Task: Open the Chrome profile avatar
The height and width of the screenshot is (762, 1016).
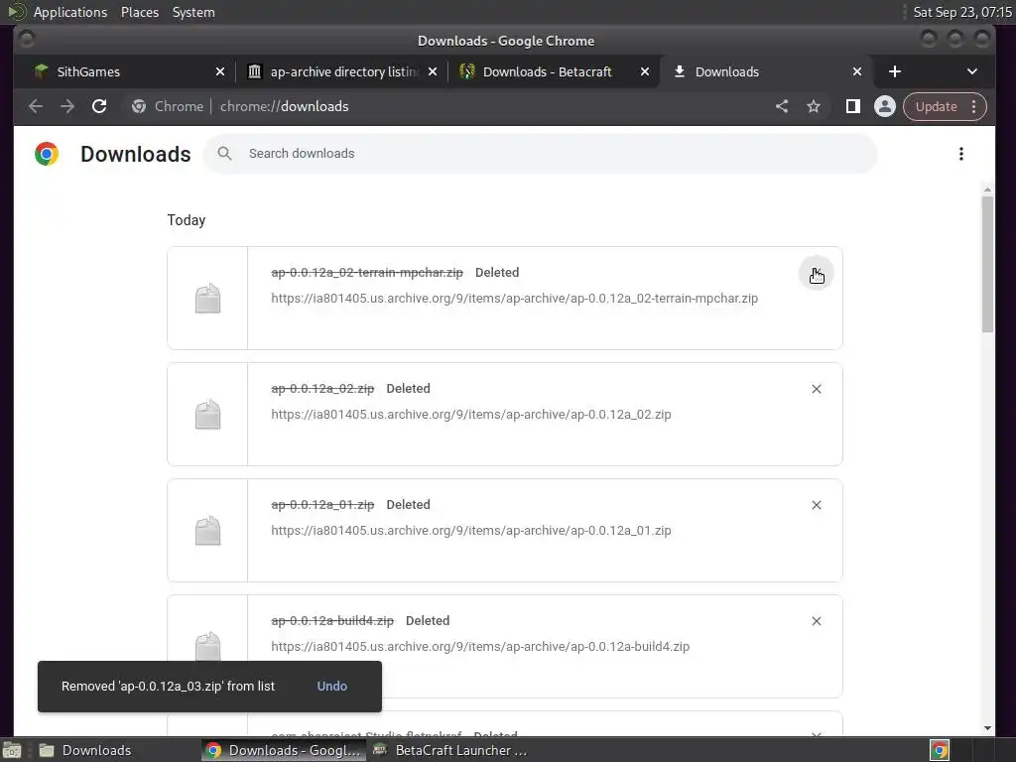Action: [884, 106]
